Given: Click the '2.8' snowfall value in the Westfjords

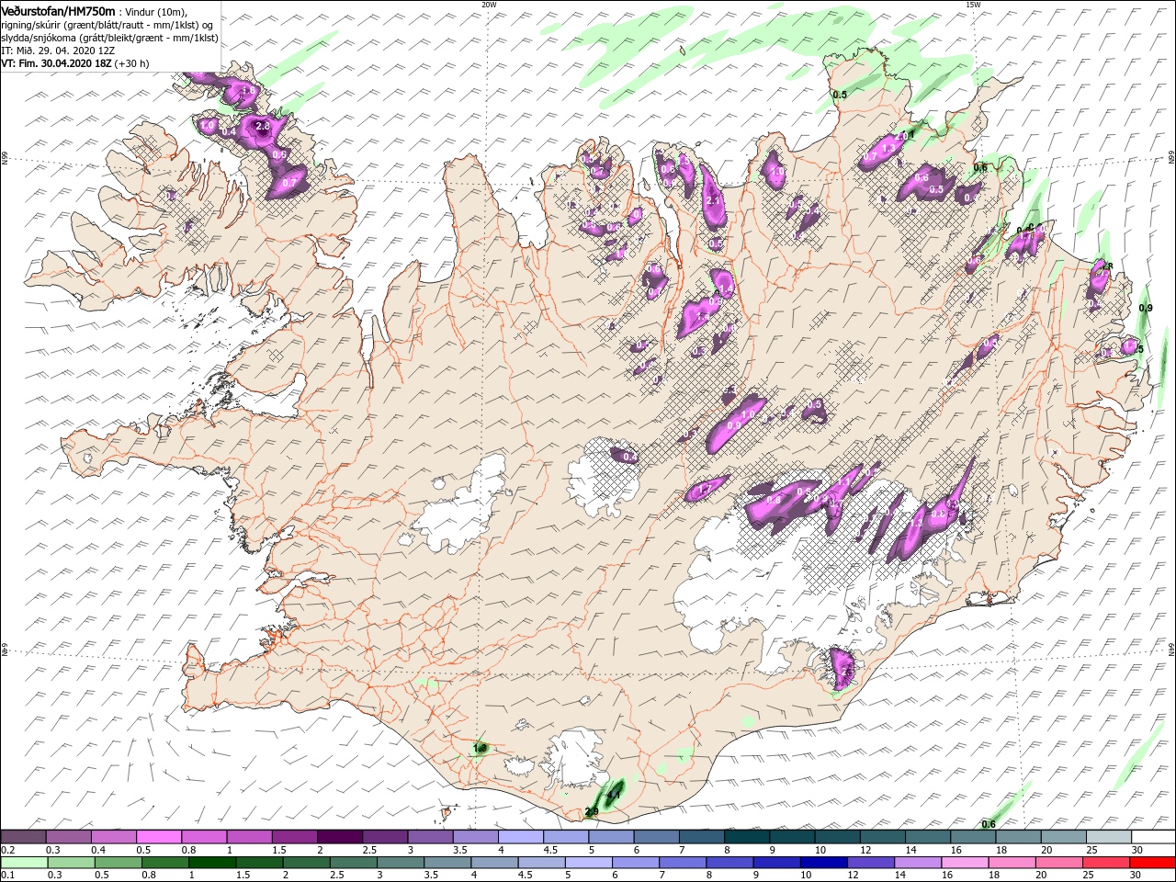Looking at the screenshot, I should (x=263, y=126).
